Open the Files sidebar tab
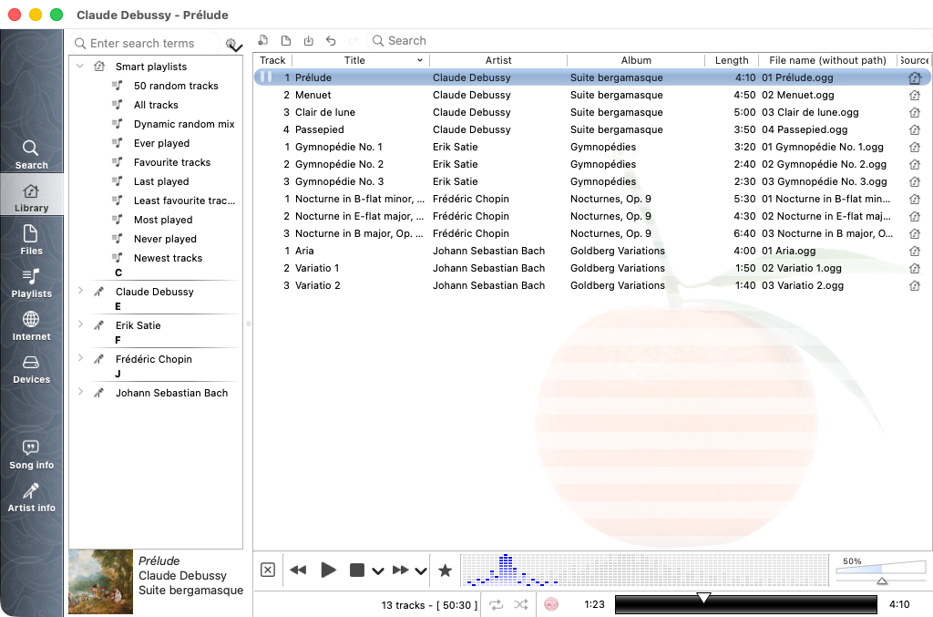 tap(31, 241)
